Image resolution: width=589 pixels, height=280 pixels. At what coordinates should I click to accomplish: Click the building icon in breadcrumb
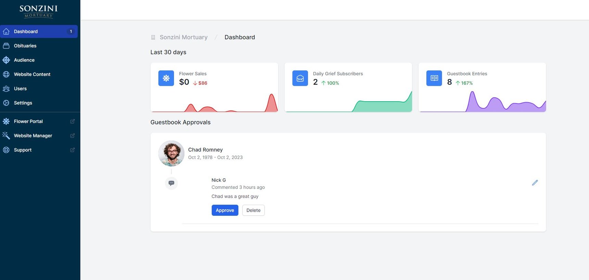click(153, 37)
